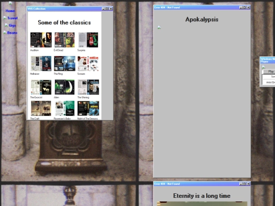Open the Travel navigation link
Image resolution: width=275 pixels, height=206 pixels.
tap(12, 18)
